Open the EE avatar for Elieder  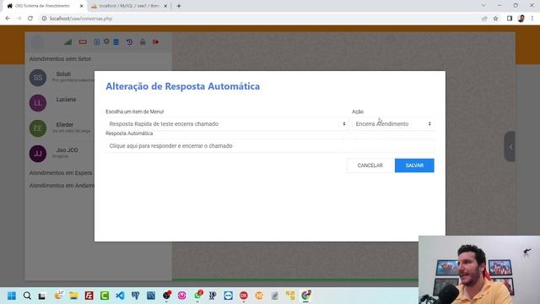pyautogui.click(x=37, y=128)
